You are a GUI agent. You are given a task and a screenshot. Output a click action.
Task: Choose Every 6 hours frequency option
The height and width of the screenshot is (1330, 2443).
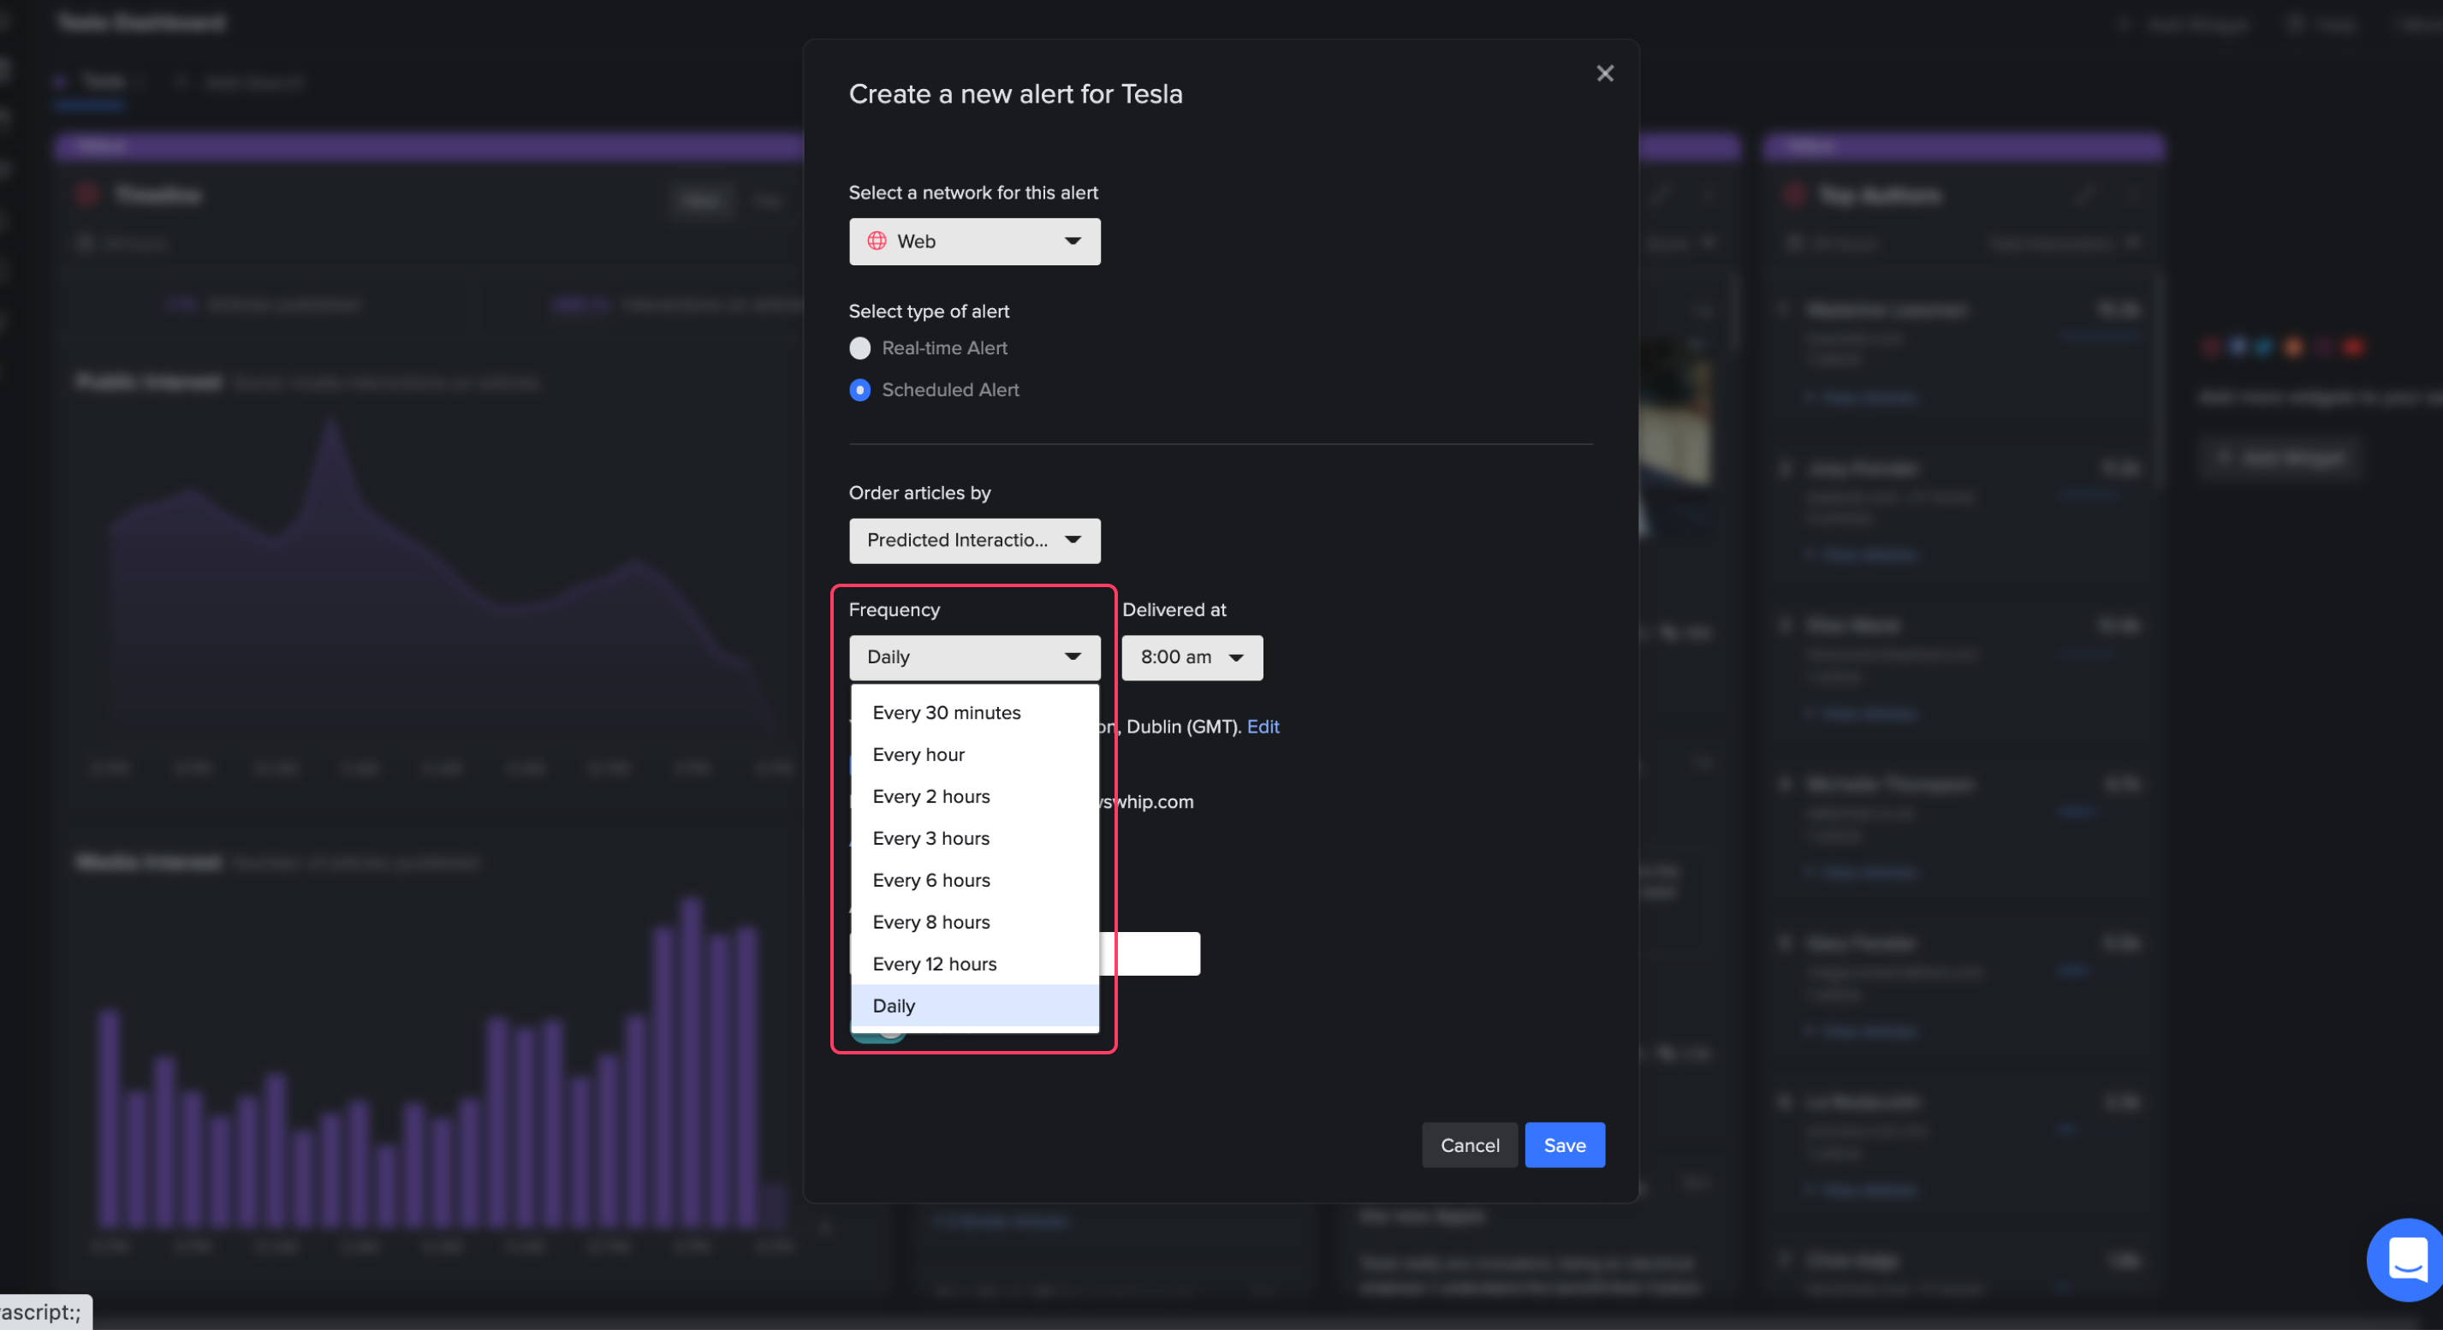click(x=974, y=880)
